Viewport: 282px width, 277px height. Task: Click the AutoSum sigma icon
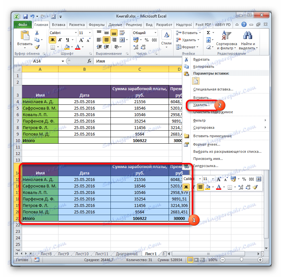[209, 33]
